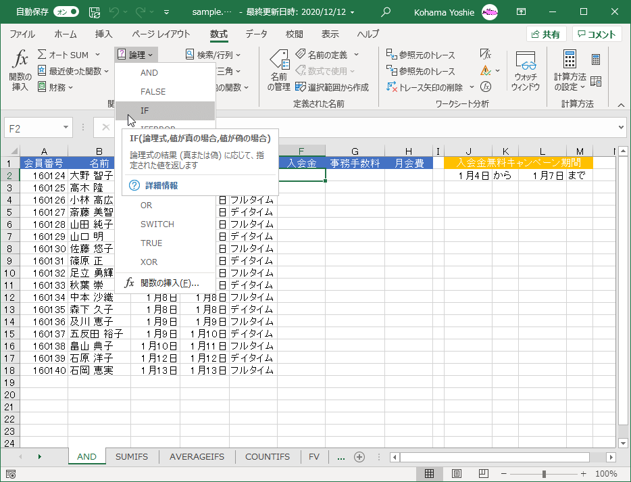The image size is (631, 482).
Task: Click the Calculate Now calculator icon
Action: (596, 59)
